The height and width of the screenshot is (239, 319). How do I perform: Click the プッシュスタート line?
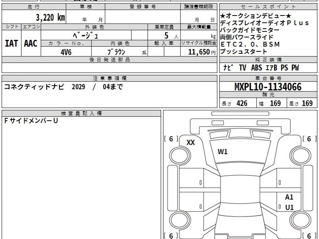pyautogui.click(x=243, y=51)
